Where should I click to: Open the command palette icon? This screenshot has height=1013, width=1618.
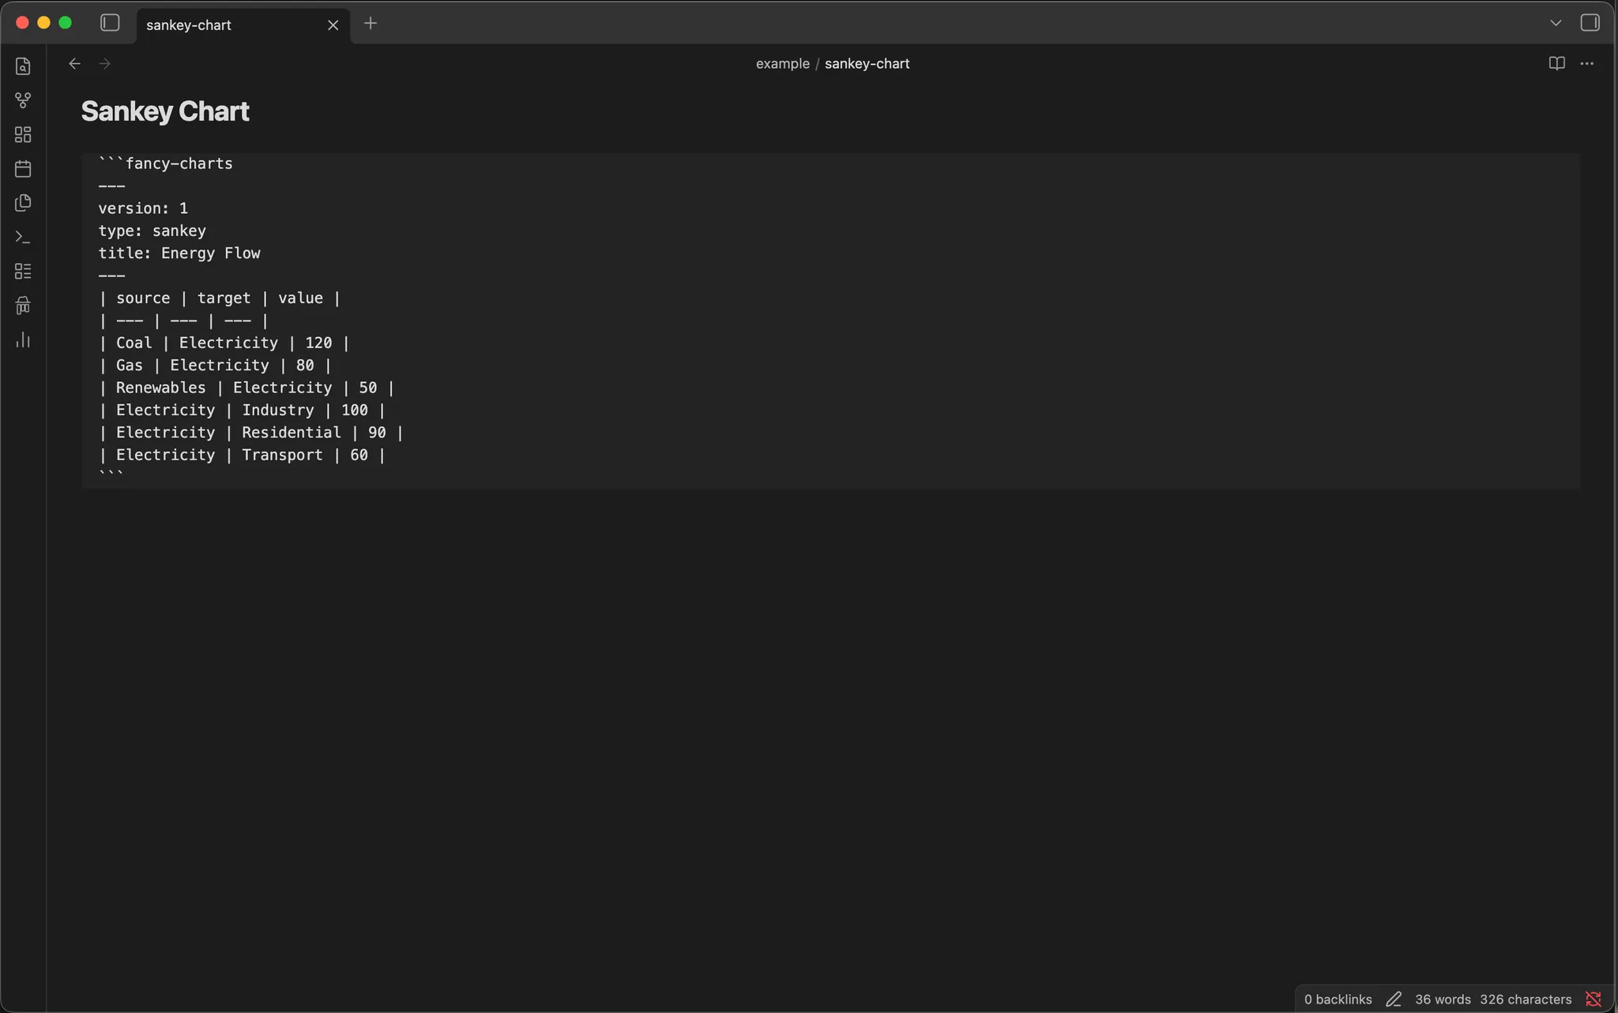23,237
